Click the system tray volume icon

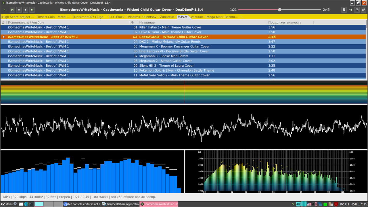click(315, 204)
